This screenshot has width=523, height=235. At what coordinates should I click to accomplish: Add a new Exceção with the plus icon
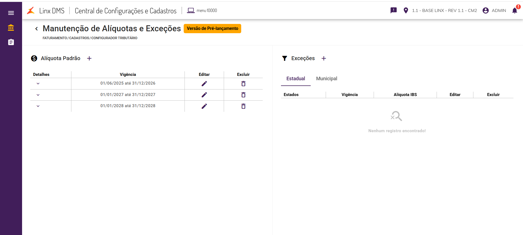[x=324, y=58]
